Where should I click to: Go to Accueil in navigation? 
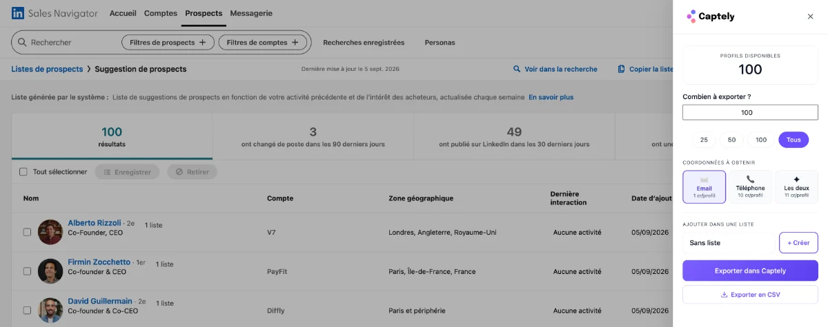(123, 13)
